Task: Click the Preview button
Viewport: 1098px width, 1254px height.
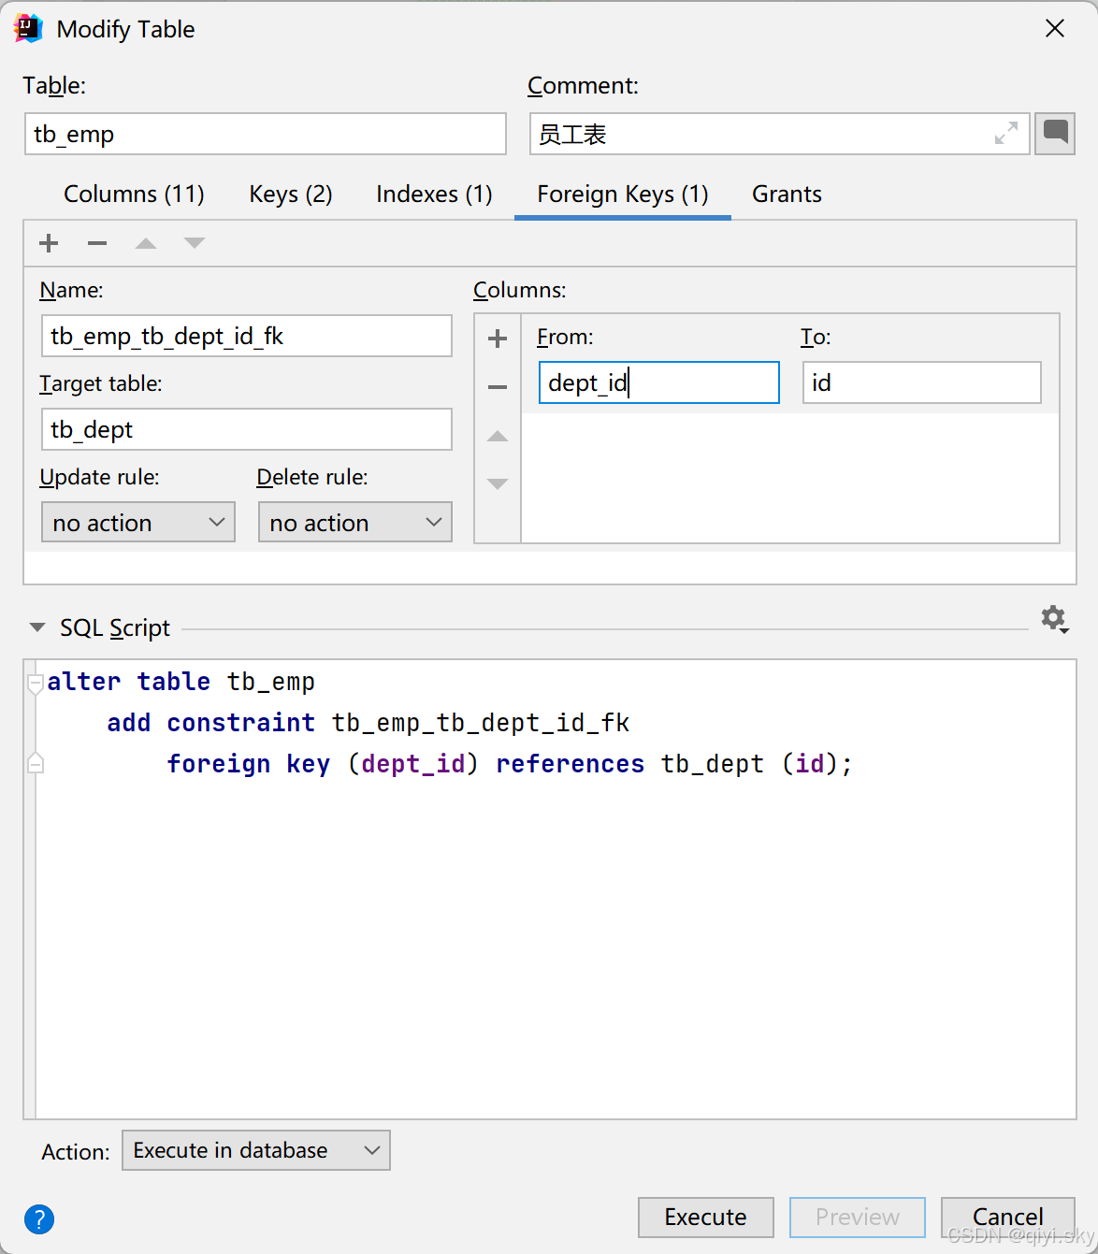Action: click(858, 1217)
